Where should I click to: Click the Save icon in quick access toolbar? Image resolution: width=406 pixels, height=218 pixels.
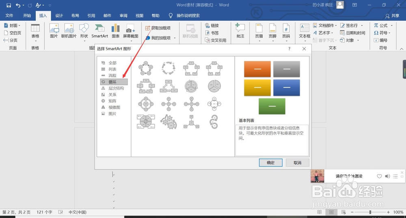tap(9, 5)
